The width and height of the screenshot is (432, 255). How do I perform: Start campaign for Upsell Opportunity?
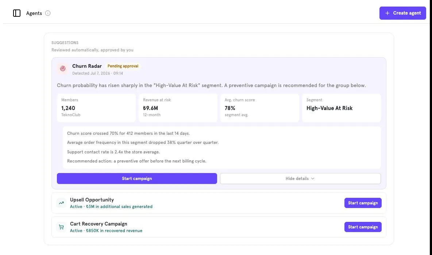(363, 203)
